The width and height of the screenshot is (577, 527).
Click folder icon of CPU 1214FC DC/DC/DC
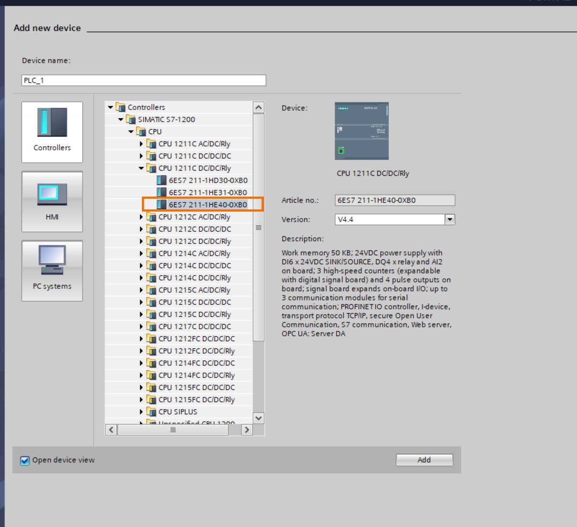pyautogui.click(x=151, y=363)
